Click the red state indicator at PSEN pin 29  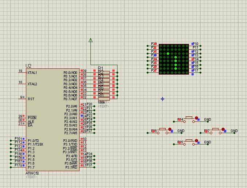click(x=23, y=116)
